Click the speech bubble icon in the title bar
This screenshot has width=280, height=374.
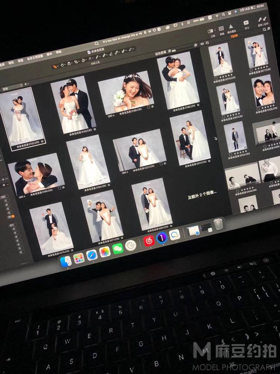(x=97, y=44)
